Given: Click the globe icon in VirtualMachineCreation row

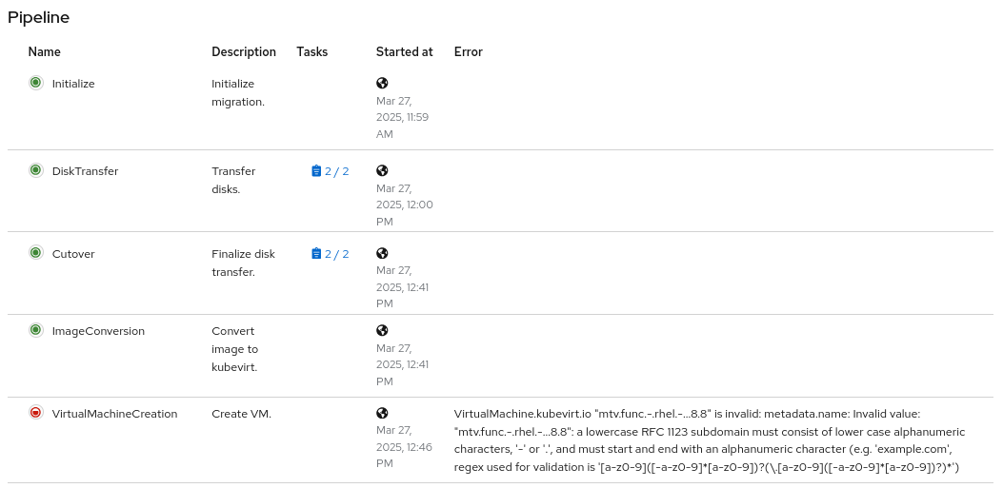Looking at the screenshot, I should pyautogui.click(x=382, y=413).
